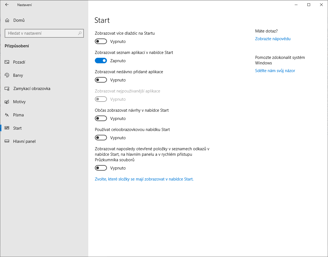Click the Zamykací obrazovka icon

tap(7, 89)
